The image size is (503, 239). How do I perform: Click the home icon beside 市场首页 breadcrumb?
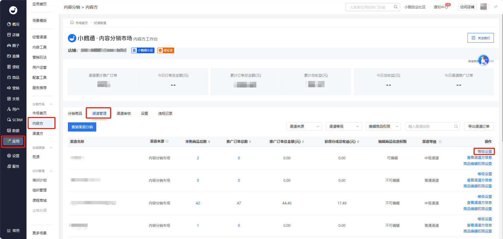point(72,22)
